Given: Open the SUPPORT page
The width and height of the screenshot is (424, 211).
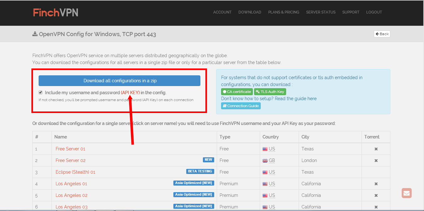Looking at the screenshot, I should 351,12.
